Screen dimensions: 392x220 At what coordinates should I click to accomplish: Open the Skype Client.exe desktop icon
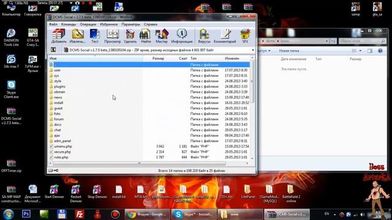click(x=11, y=89)
